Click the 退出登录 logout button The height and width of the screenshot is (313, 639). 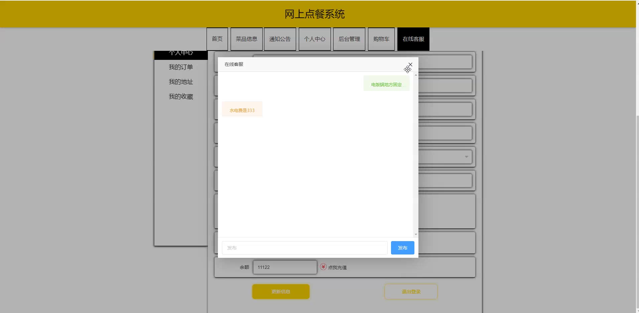(411, 292)
